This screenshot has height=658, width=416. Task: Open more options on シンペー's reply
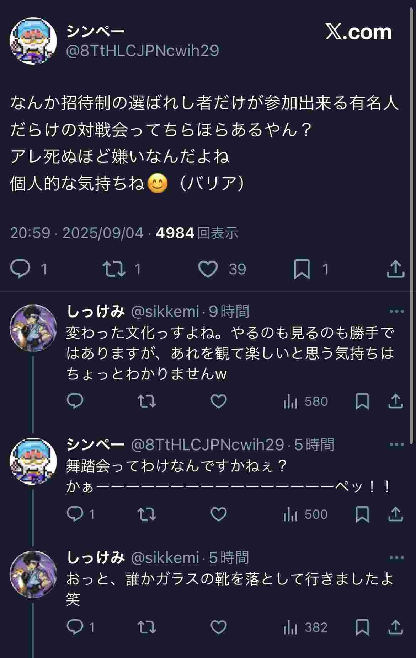click(396, 445)
